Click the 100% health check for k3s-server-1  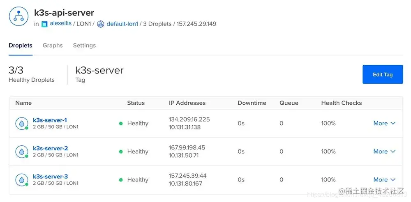tap(328, 123)
